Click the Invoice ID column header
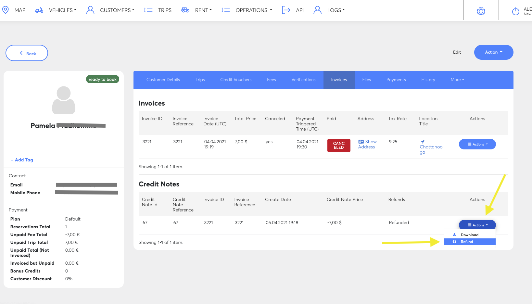Screen dimensions: 532x304 (x=152, y=119)
